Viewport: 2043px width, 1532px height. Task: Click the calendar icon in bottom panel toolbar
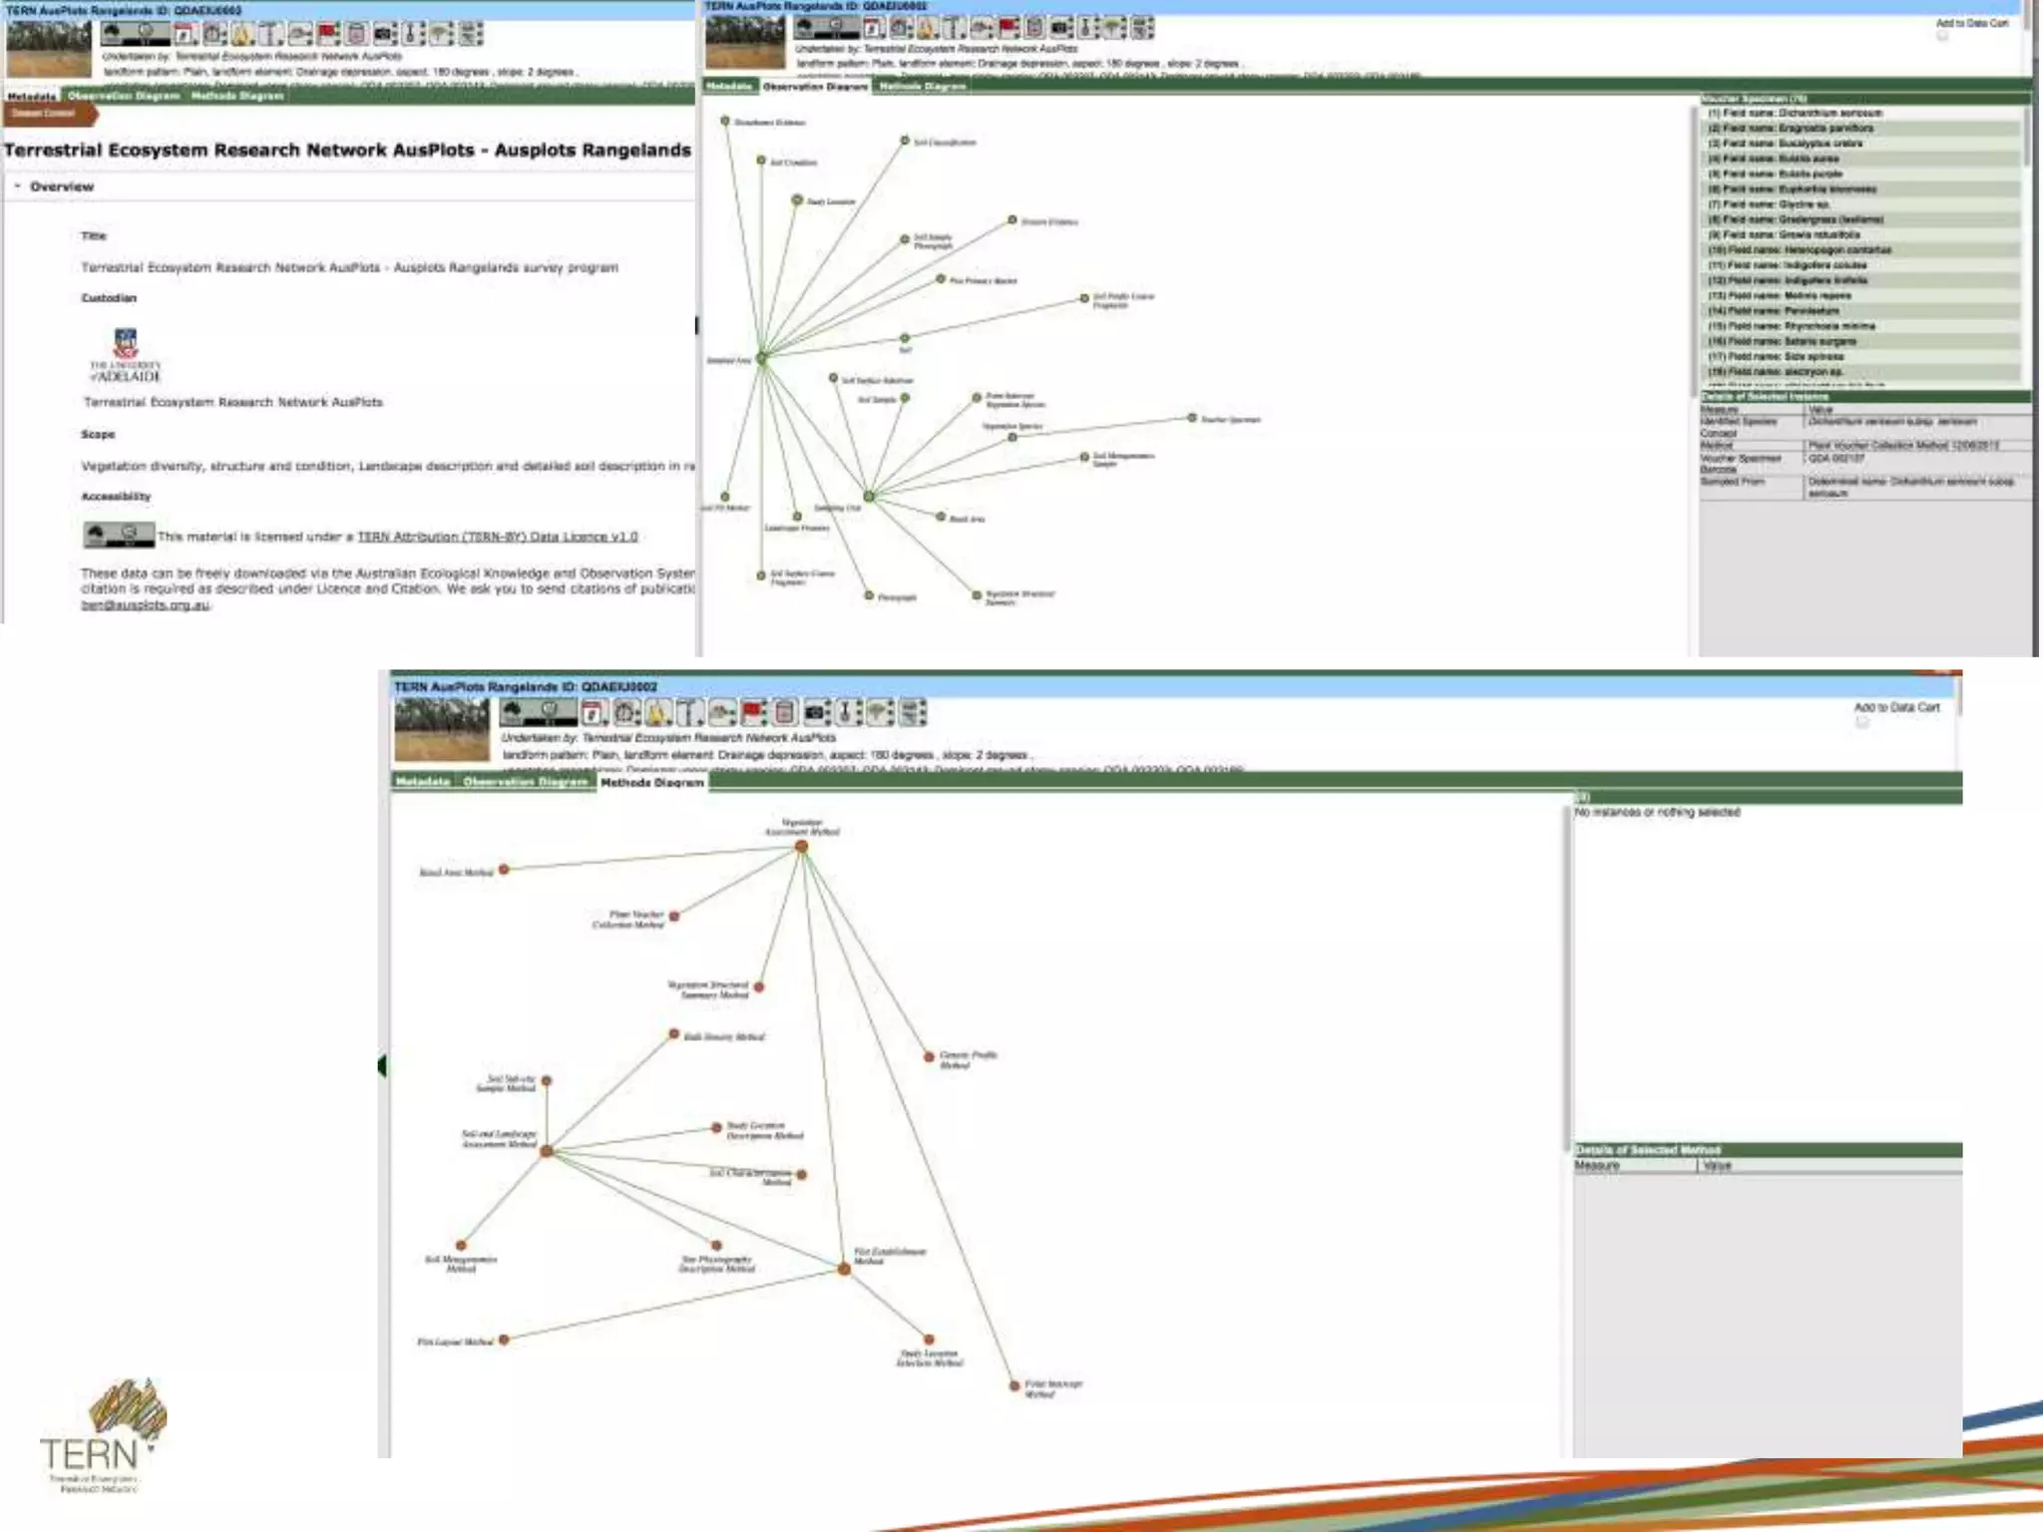click(593, 712)
